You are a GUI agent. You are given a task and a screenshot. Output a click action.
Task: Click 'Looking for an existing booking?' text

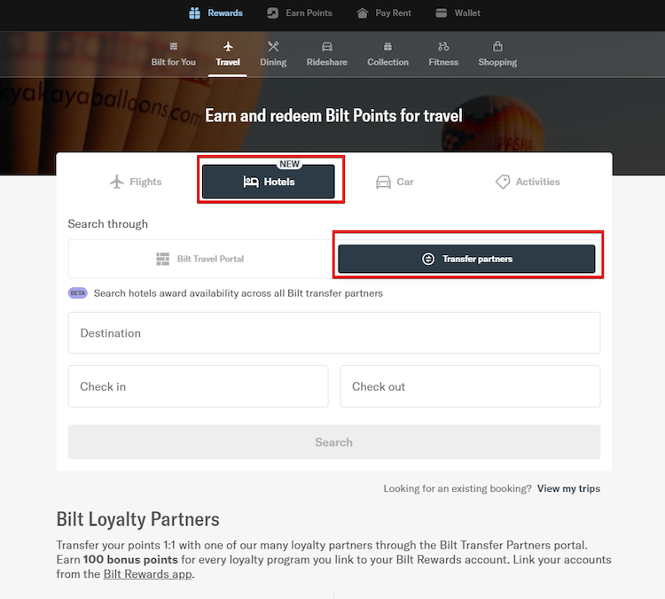point(458,489)
